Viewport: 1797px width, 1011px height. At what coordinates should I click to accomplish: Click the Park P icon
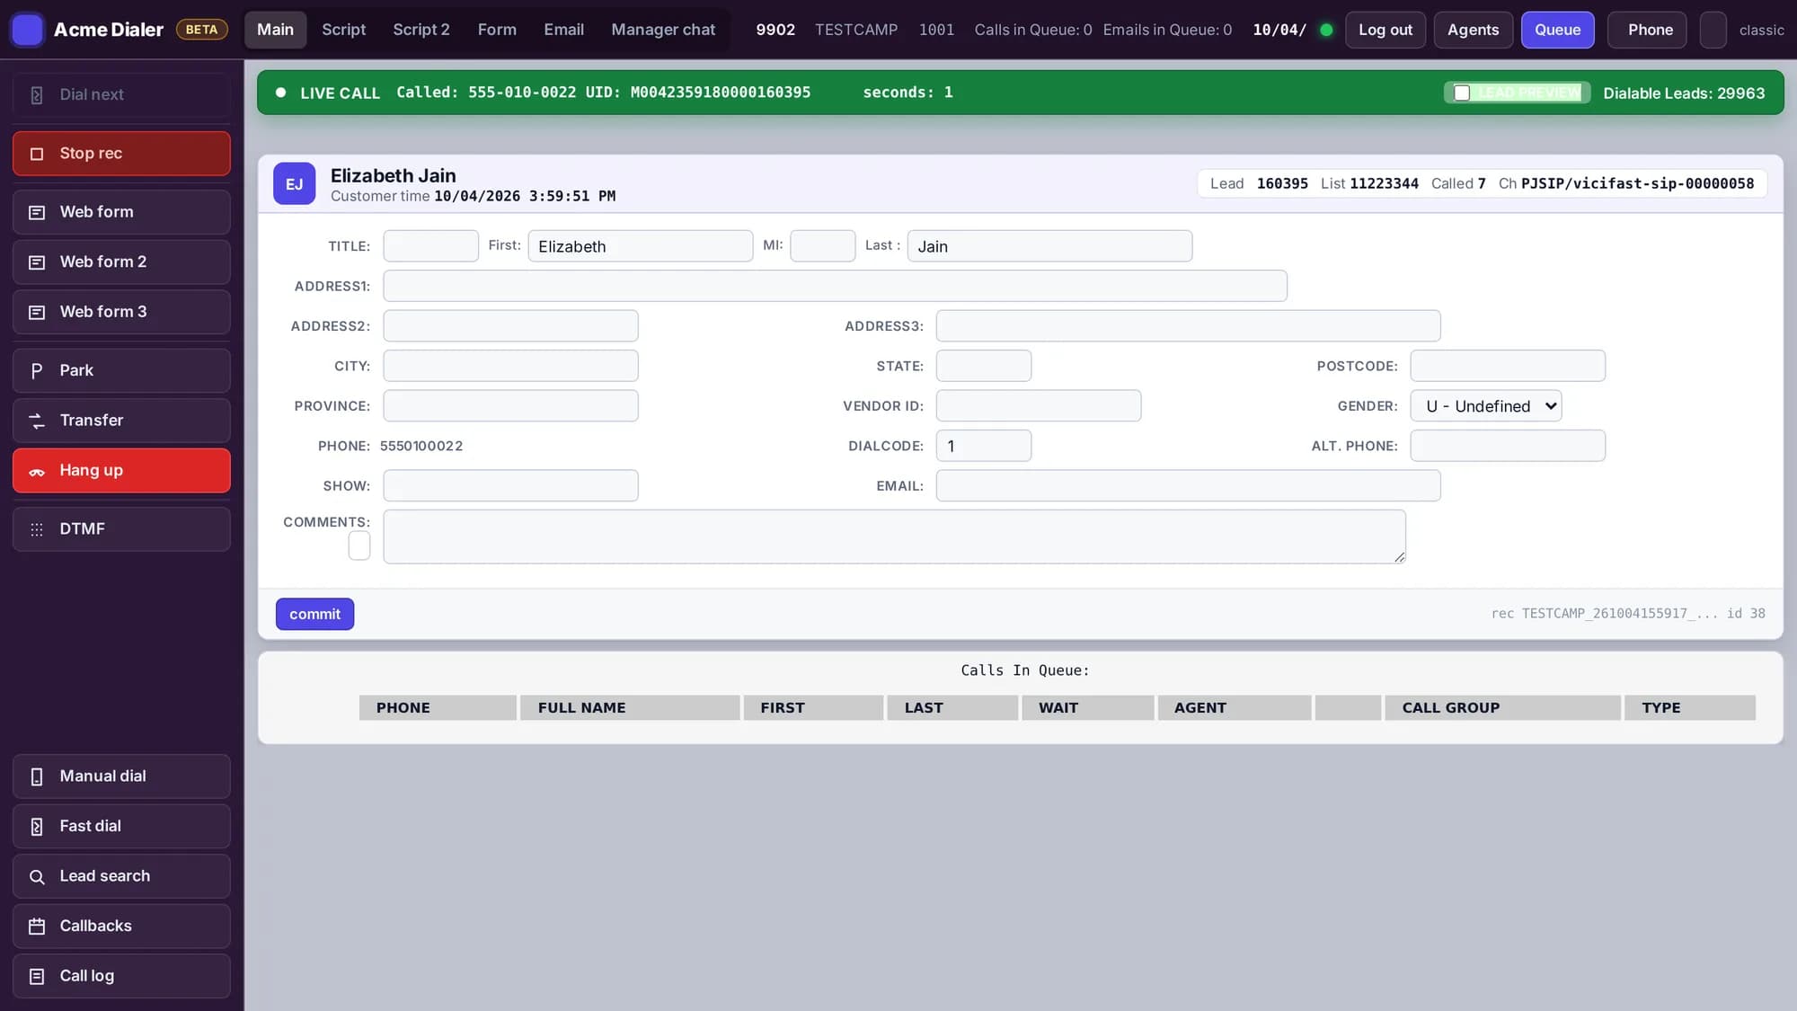(x=37, y=371)
